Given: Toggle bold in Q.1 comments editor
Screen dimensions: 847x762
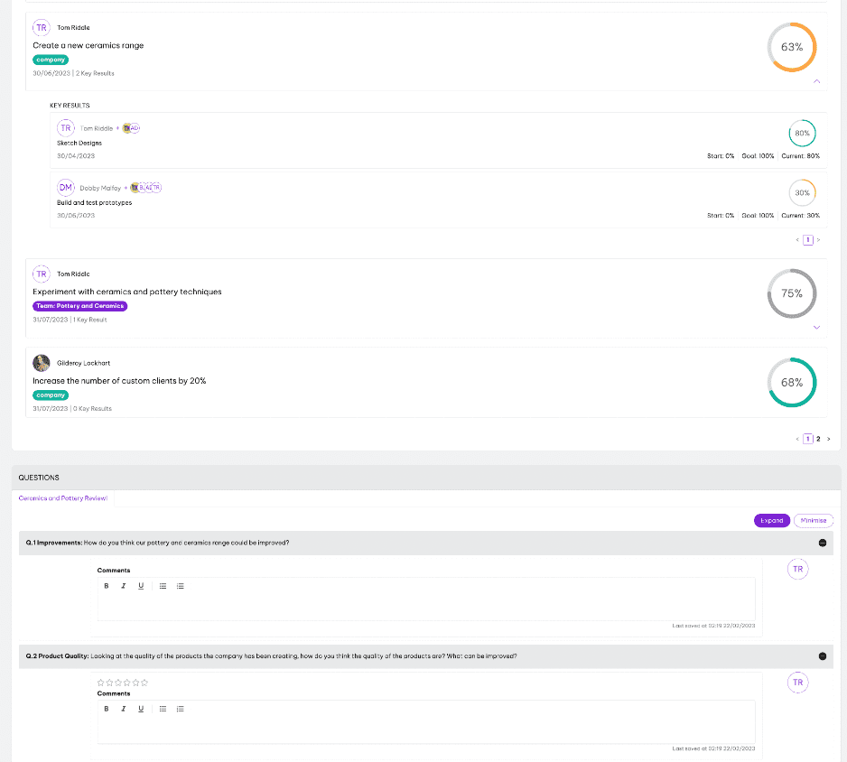Looking at the screenshot, I should coord(107,586).
